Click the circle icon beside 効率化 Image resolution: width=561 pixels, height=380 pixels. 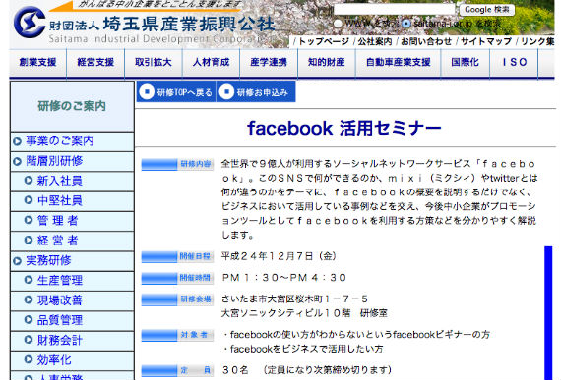tap(29, 360)
